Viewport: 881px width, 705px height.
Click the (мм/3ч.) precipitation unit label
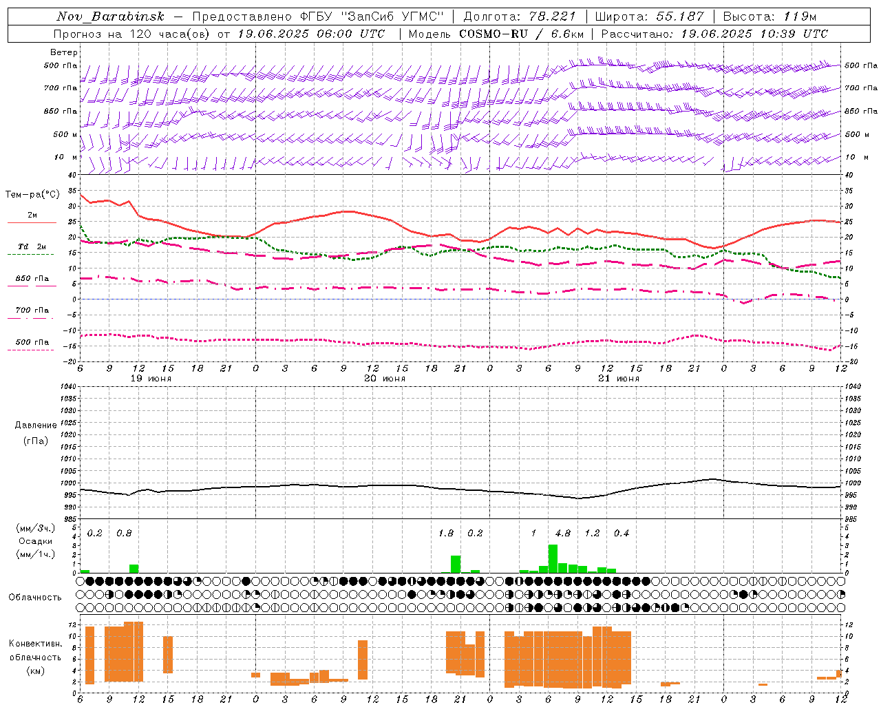(36, 529)
